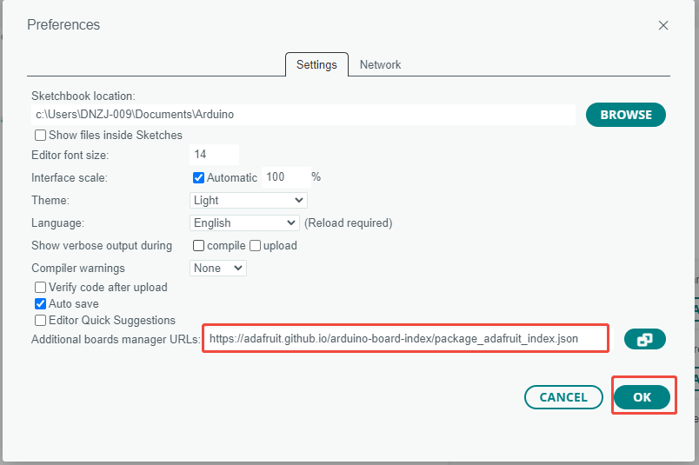Enable Verify code after upload
Screen dimensions: 699x465
pos(41,287)
